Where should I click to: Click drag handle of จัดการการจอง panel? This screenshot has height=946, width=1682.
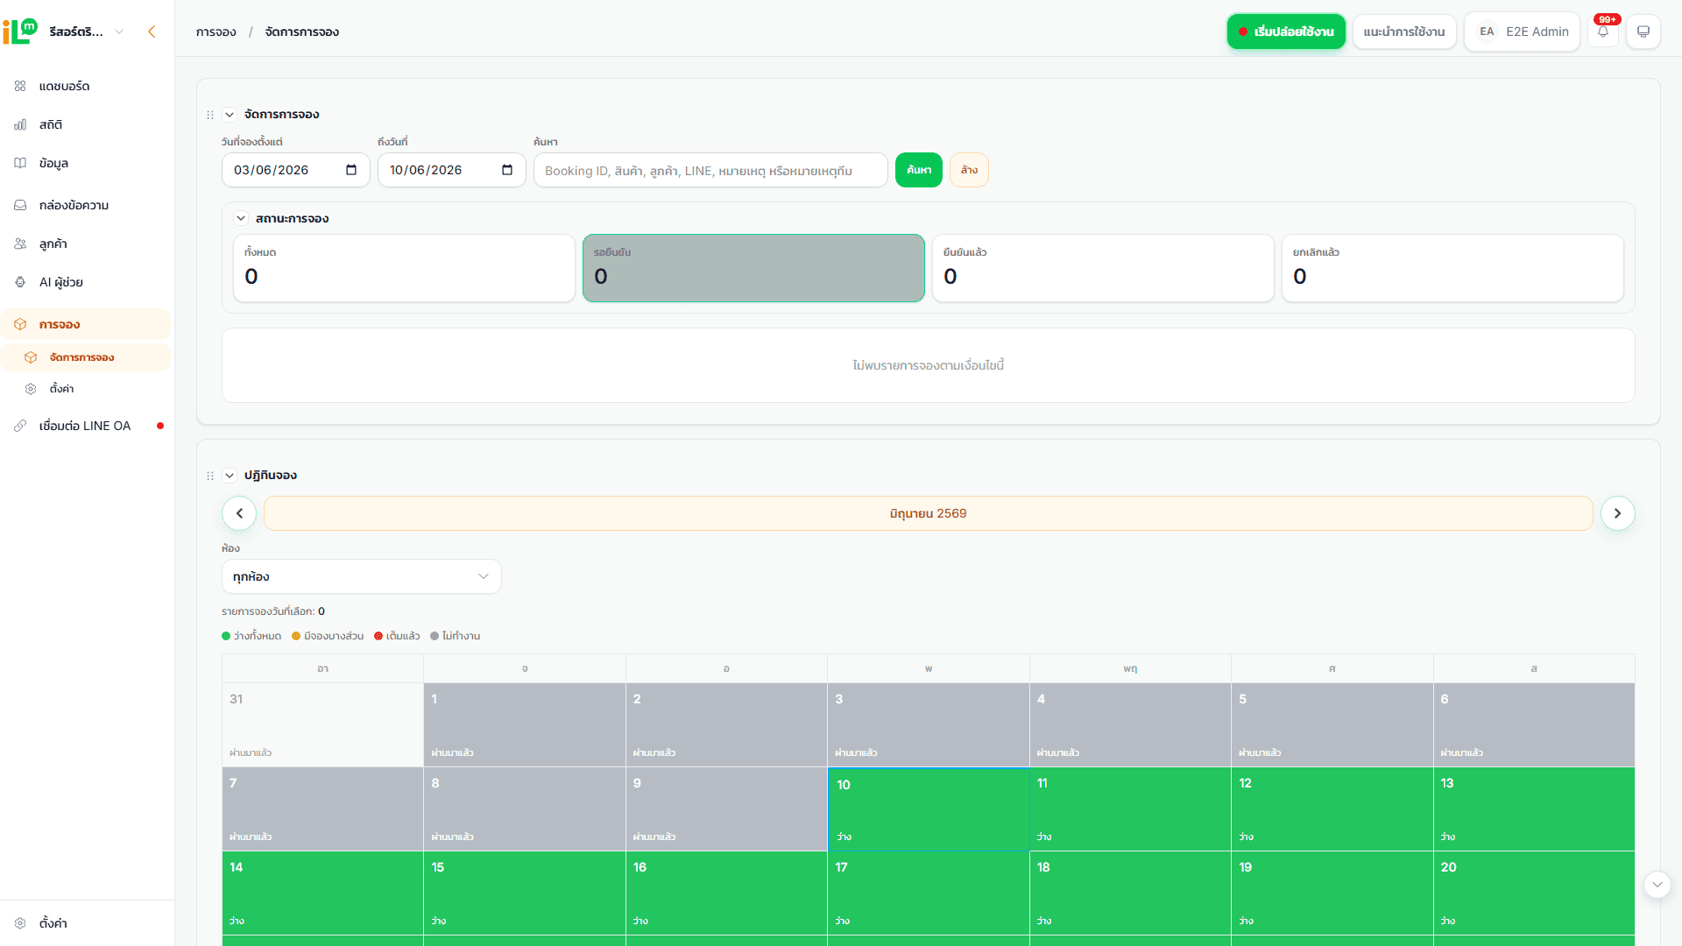pos(210,115)
